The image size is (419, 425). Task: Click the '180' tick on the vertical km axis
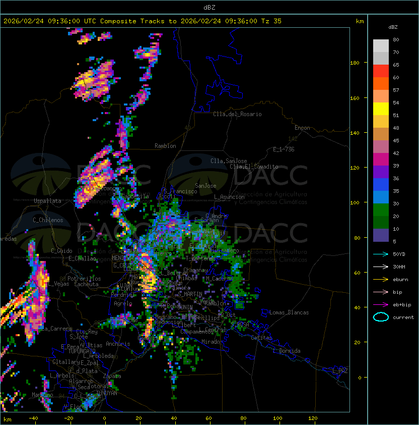point(355,63)
